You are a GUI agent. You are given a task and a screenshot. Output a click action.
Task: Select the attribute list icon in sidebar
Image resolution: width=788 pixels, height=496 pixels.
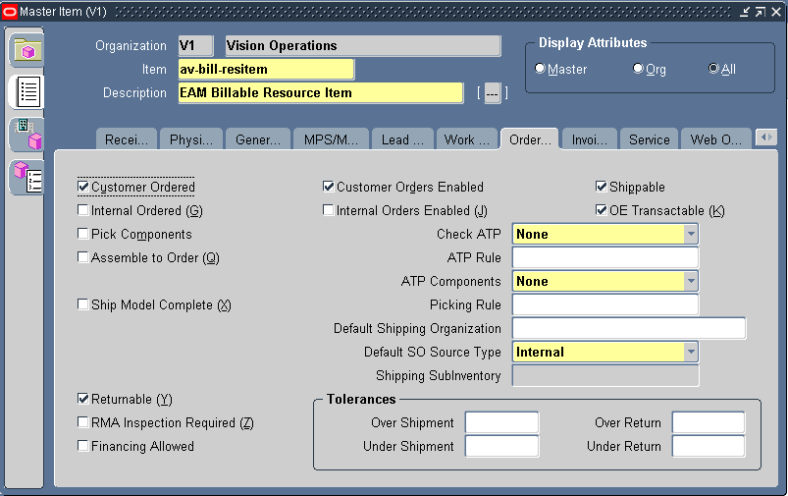(x=28, y=92)
